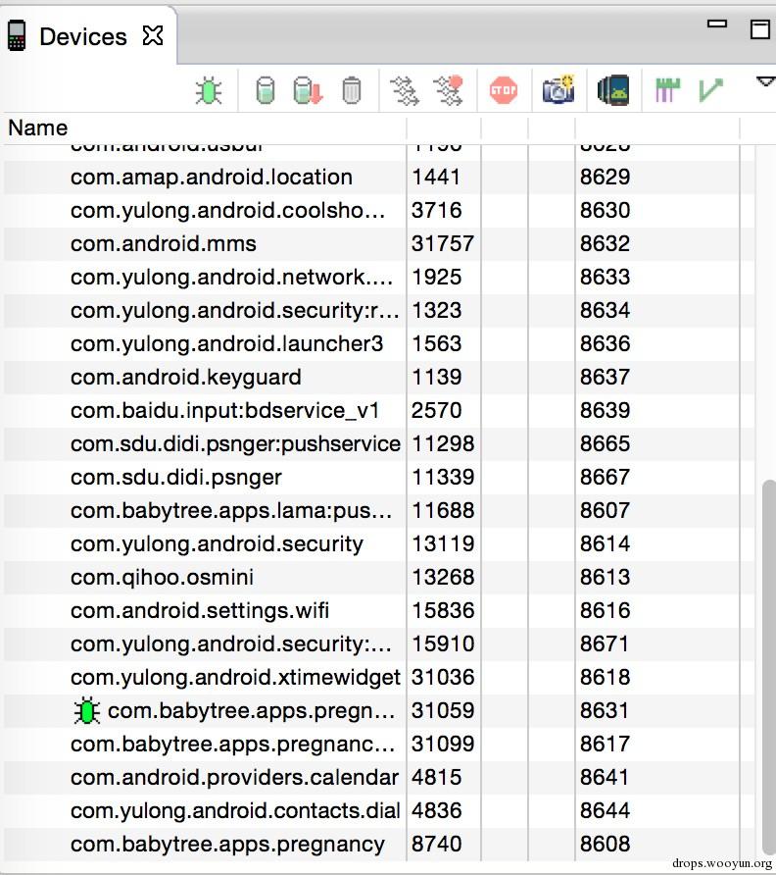Select com.sdu.didi.psnger:pushservice process
The height and width of the screenshot is (875, 776).
click(x=379, y=444)
